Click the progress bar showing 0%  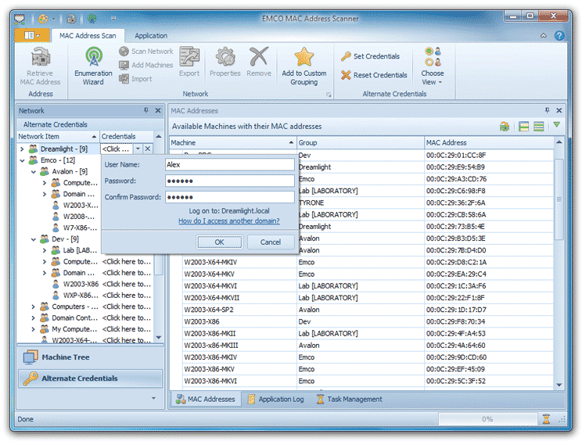coord(487,419)
